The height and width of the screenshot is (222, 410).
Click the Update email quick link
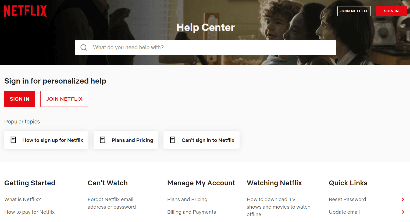pyautogui.click(x=344, y=212)
